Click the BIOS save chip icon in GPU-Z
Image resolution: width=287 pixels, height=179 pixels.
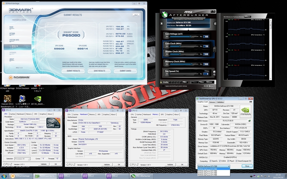(x=249, y=121)
